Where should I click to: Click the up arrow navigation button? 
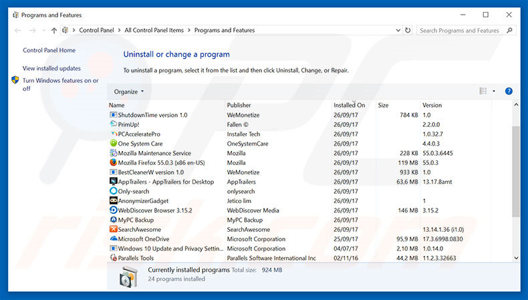[54, 30]
